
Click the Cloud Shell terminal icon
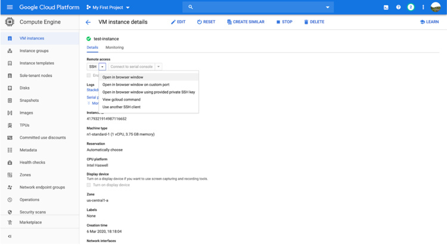point(386,7)
